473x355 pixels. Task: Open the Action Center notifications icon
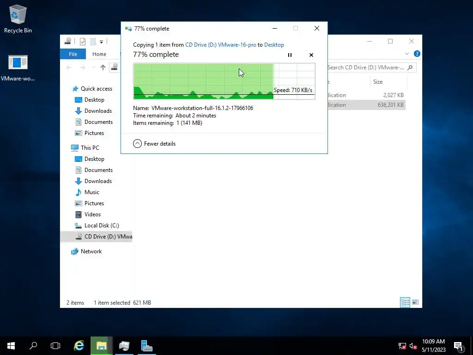pos(458,346)
